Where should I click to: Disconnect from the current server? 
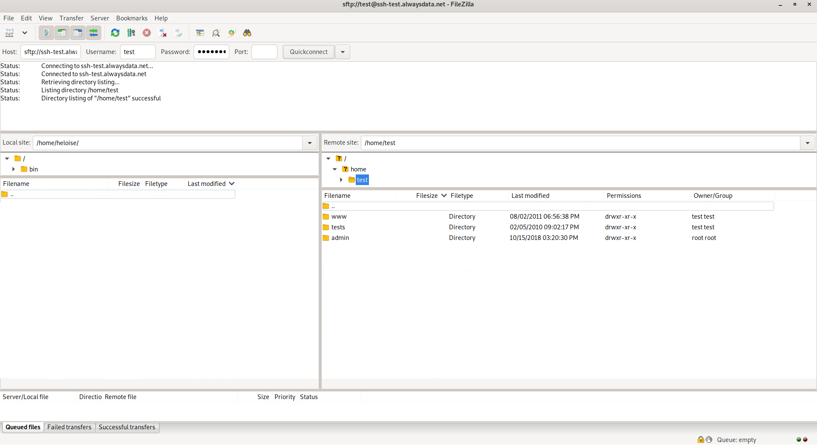[x=162, y=33]
